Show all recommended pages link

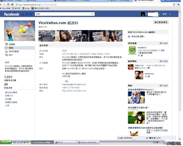click(164, 43)
